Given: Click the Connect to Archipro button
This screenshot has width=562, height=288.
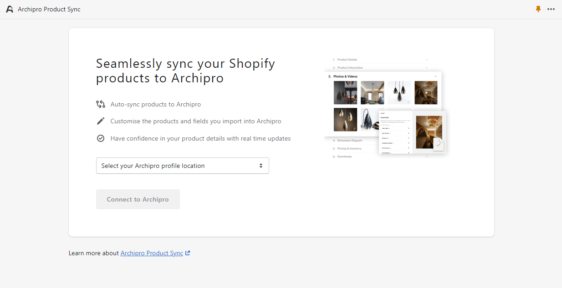Looking at the screenshot, I should click(x=138, y=199).
